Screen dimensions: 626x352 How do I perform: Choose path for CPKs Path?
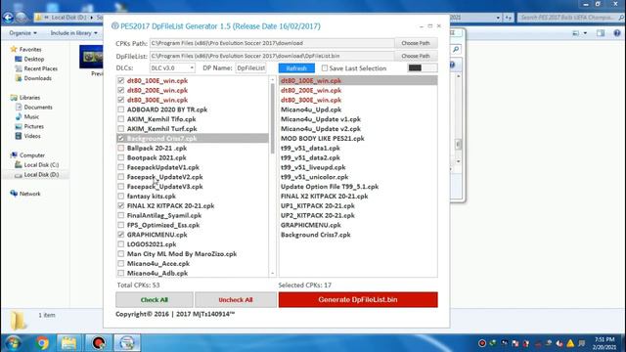coord(416,43)
